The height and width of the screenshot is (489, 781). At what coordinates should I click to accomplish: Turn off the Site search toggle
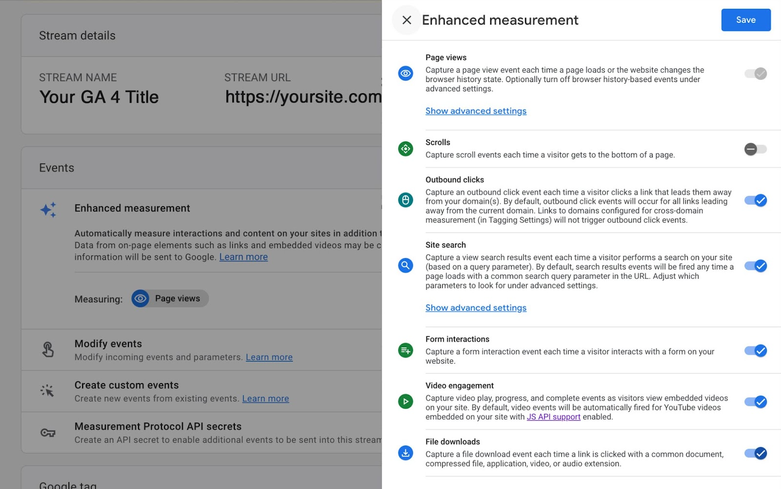click(755, 266)
